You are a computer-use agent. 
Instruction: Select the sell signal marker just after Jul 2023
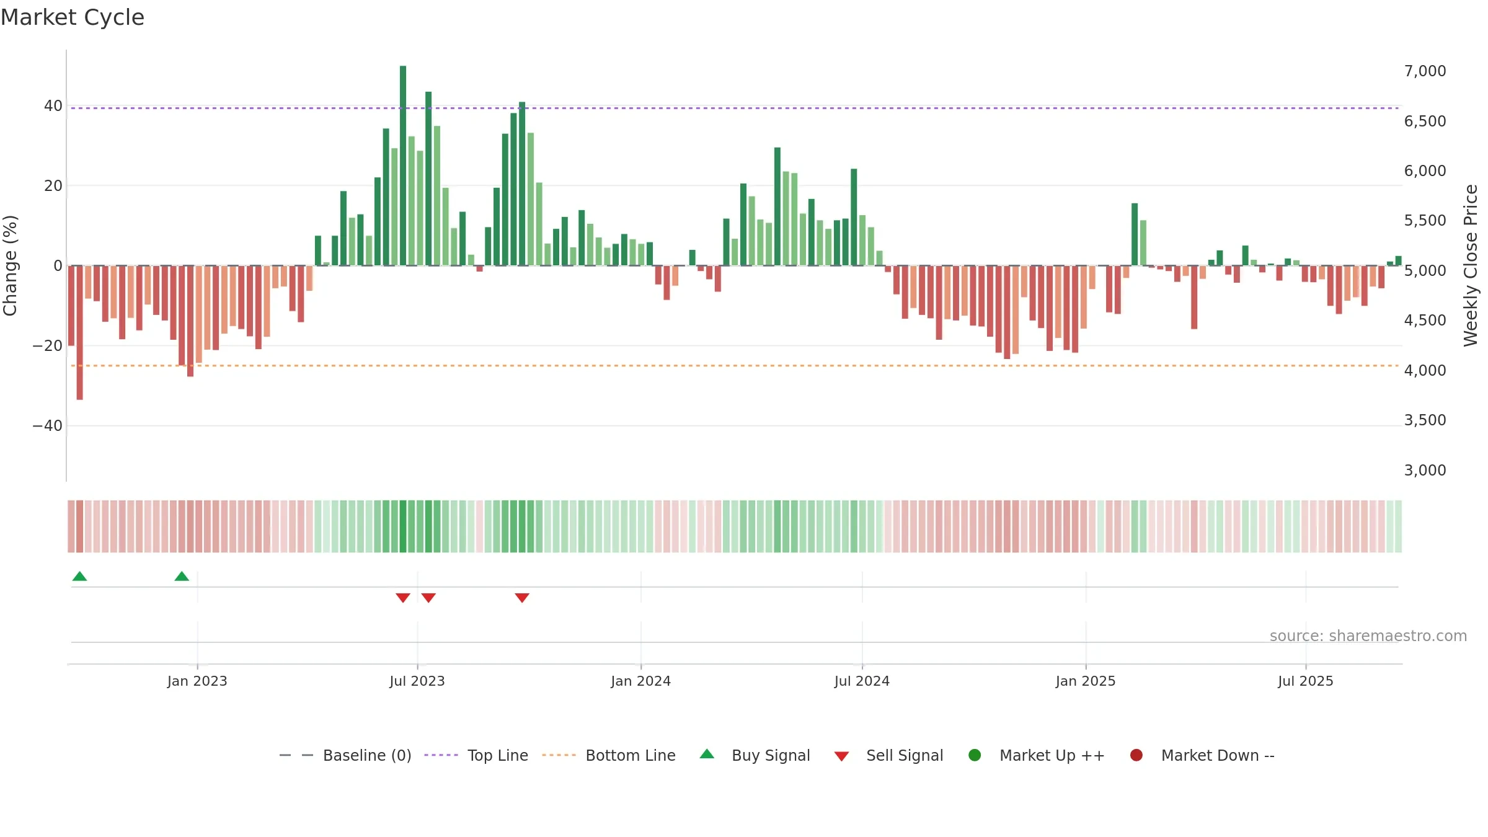tap(428, 598)
